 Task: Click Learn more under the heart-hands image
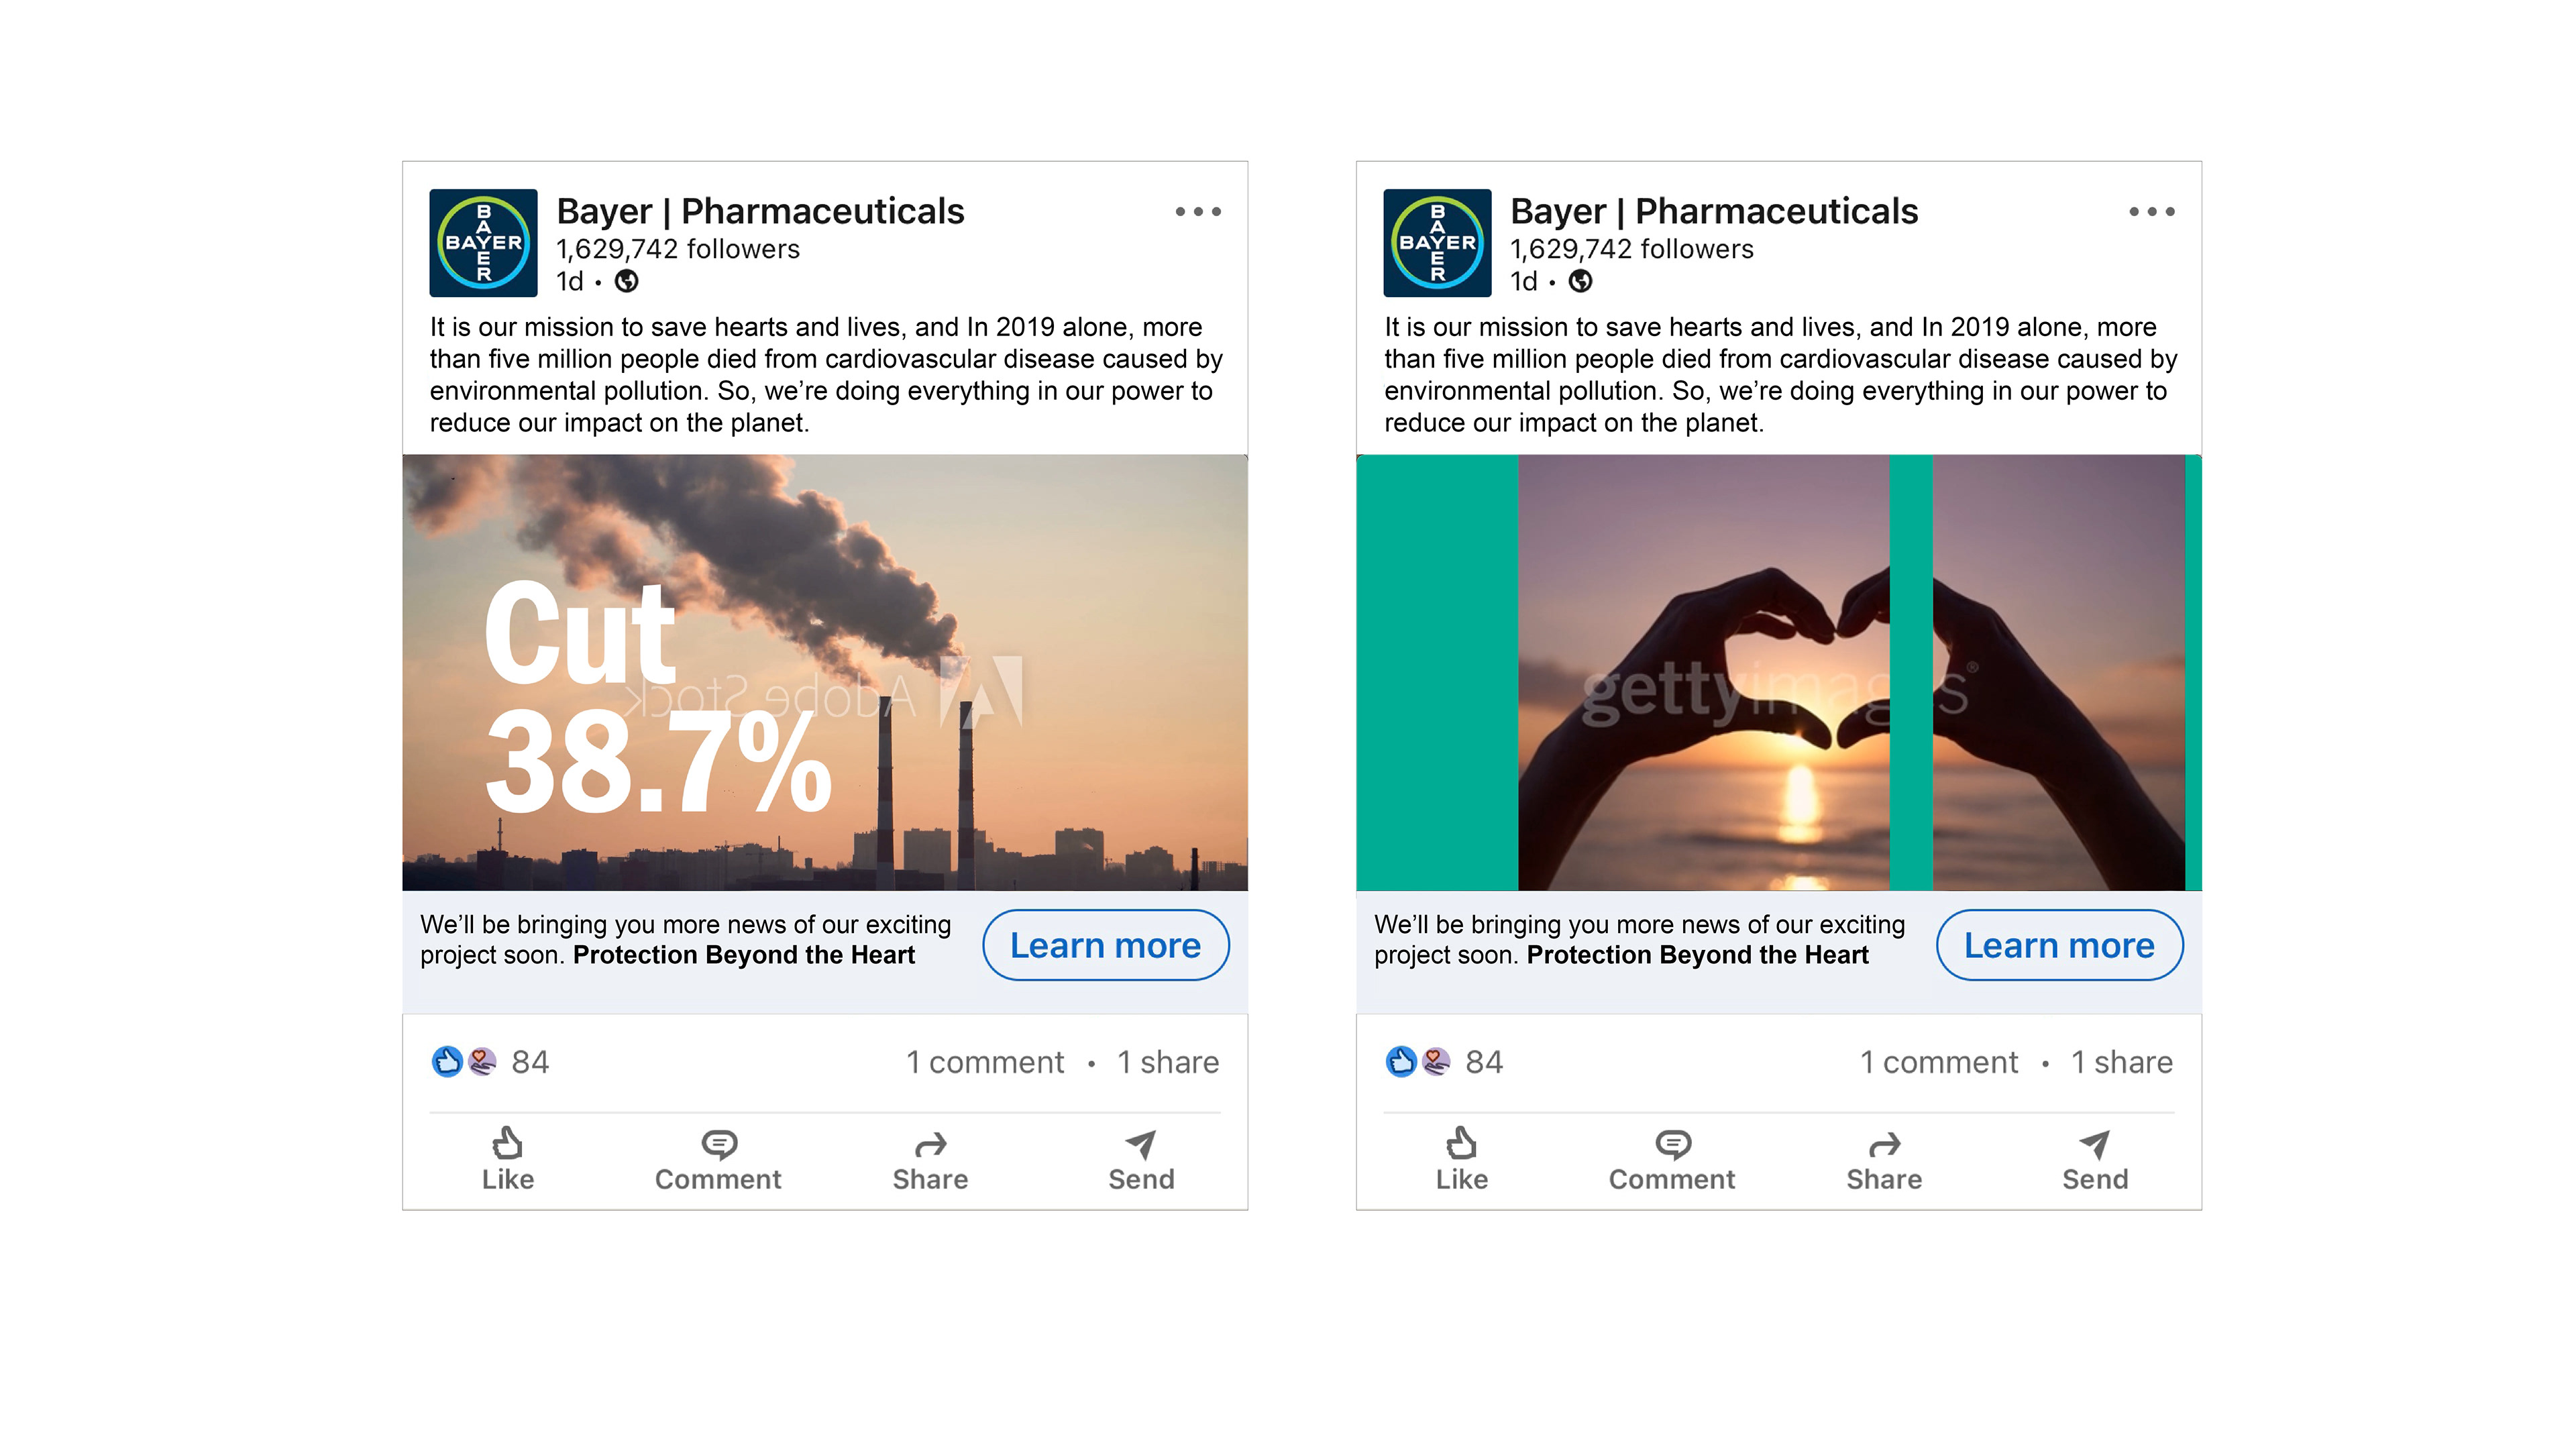(2060, 945)
